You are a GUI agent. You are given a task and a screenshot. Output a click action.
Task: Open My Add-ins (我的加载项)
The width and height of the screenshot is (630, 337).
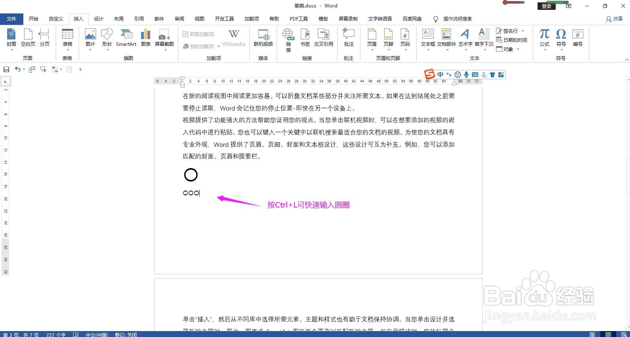click(201, 46)
